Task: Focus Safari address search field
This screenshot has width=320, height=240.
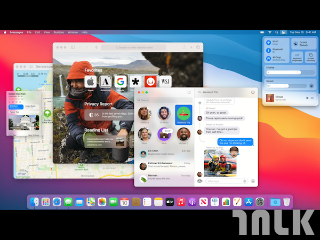Action: (133, 47)
